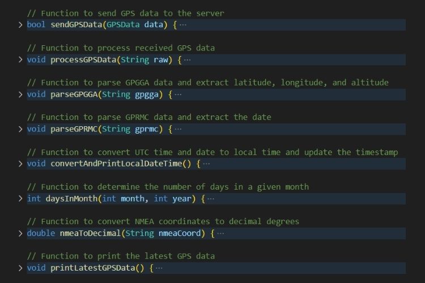
Task: Expand the folded sendGPSData function chevron
Action: point(20,25)
